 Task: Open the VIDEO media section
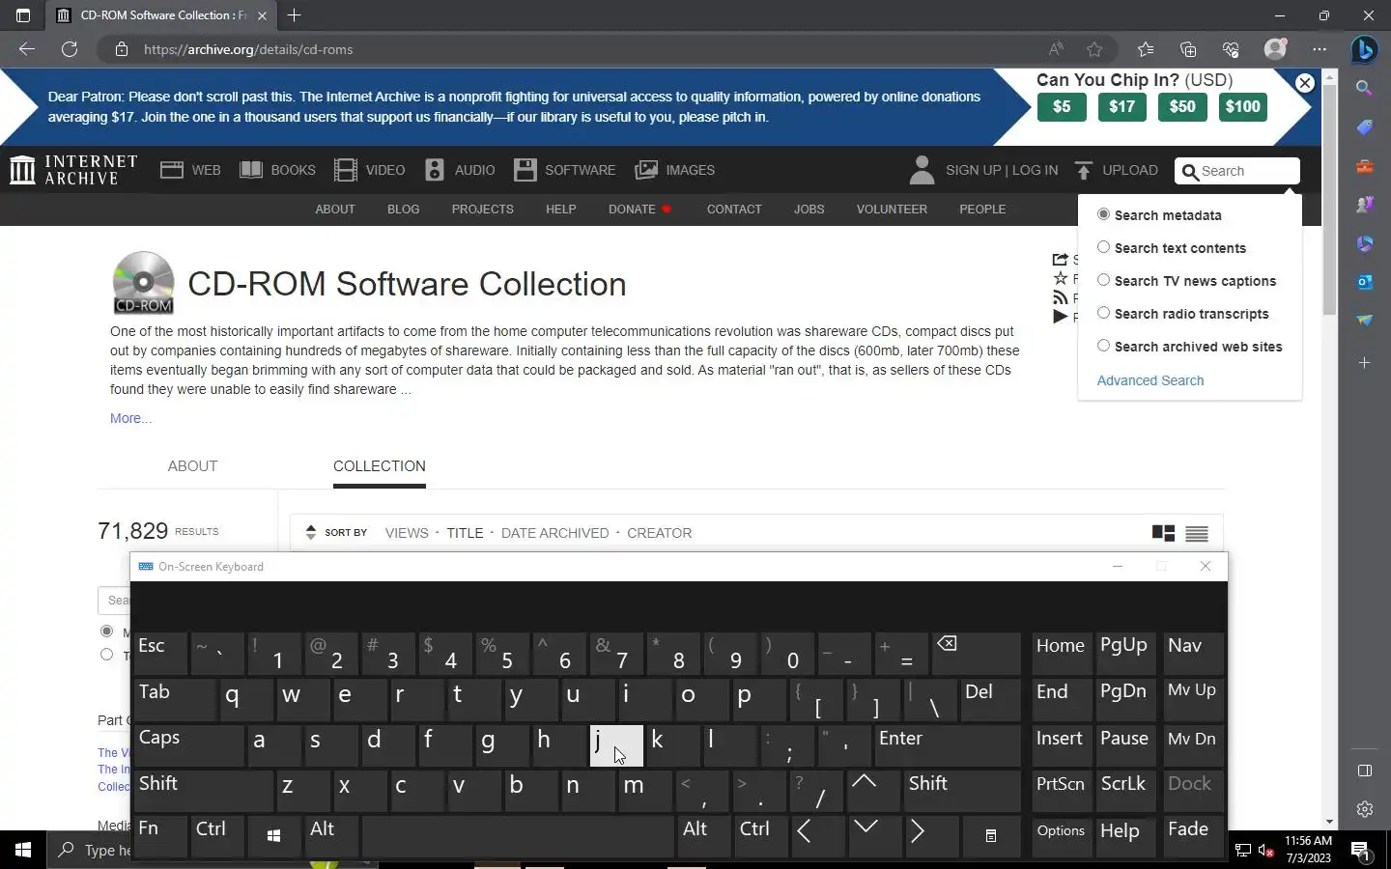(369, 170)
